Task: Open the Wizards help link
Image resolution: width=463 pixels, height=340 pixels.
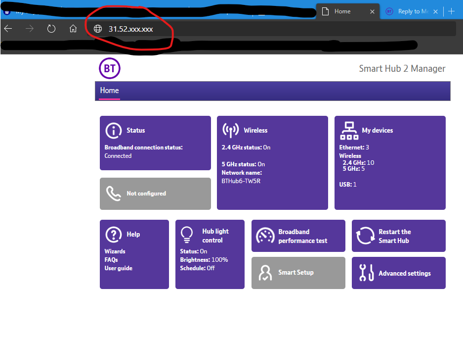Action: click(115, 251)
